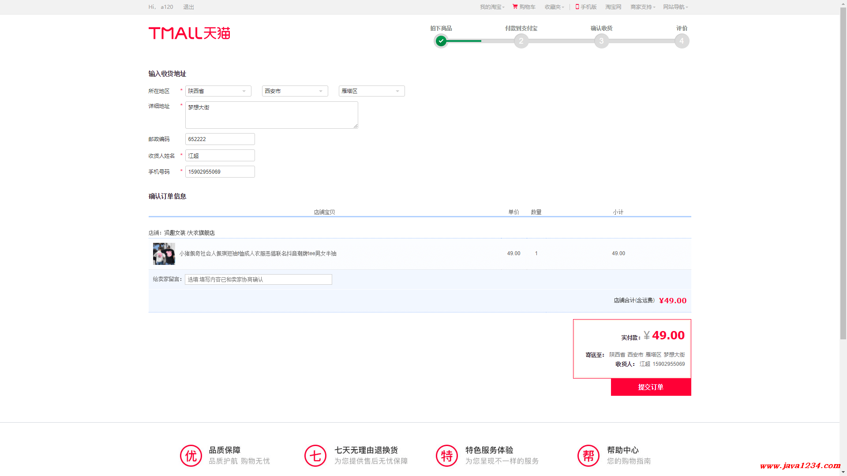
Task: Focus the recipient name field 江超
Action: pos(220,156)
